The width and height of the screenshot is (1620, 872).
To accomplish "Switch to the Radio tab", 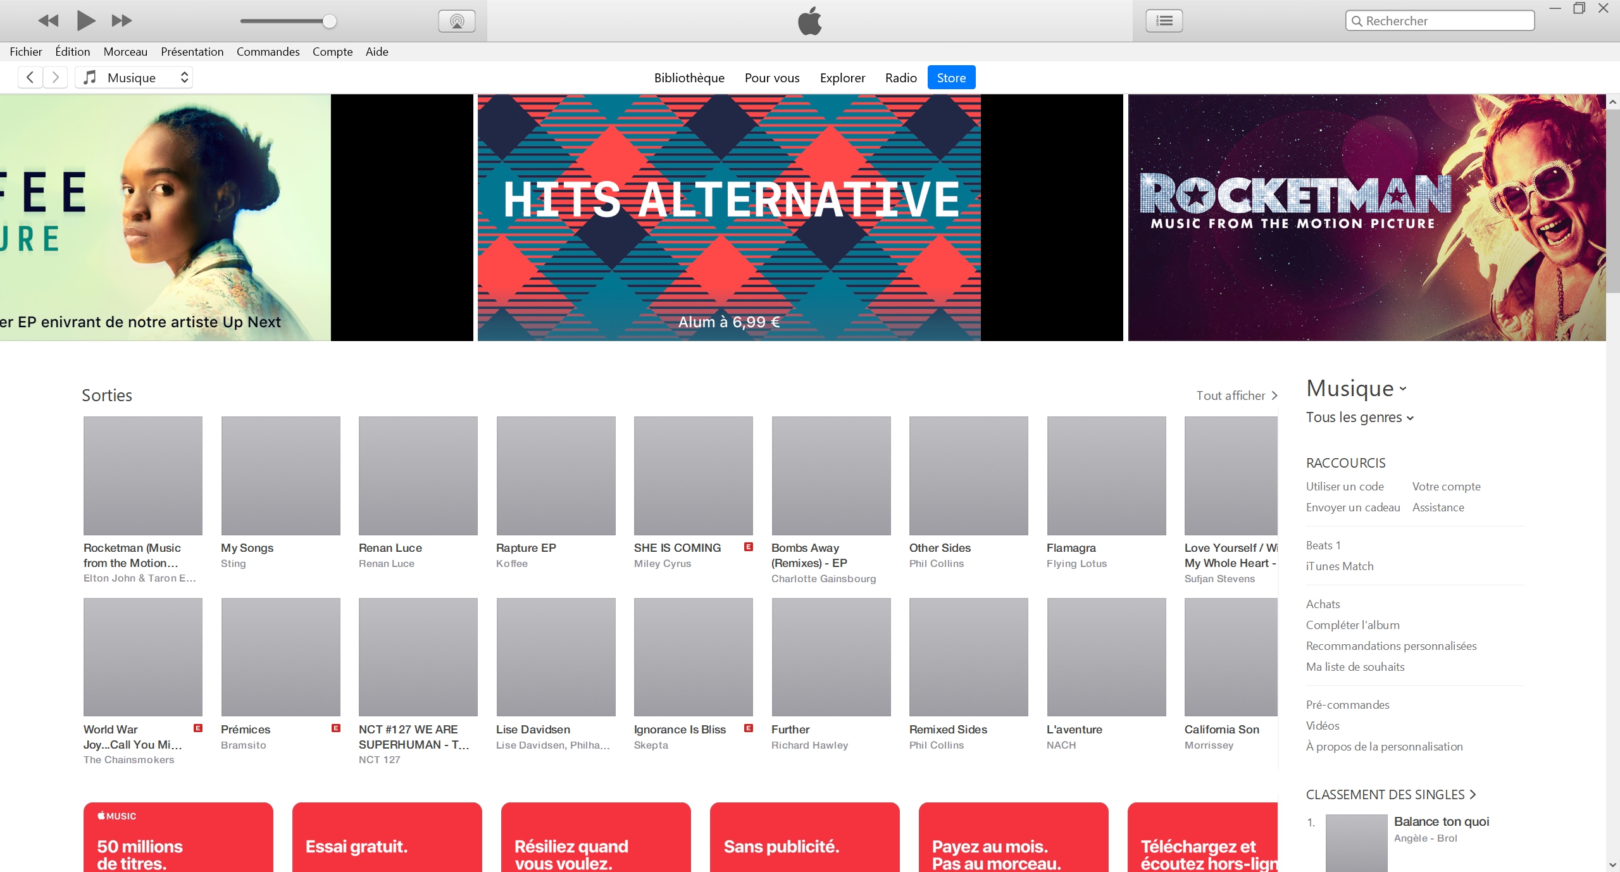I will tap(900, 78).
